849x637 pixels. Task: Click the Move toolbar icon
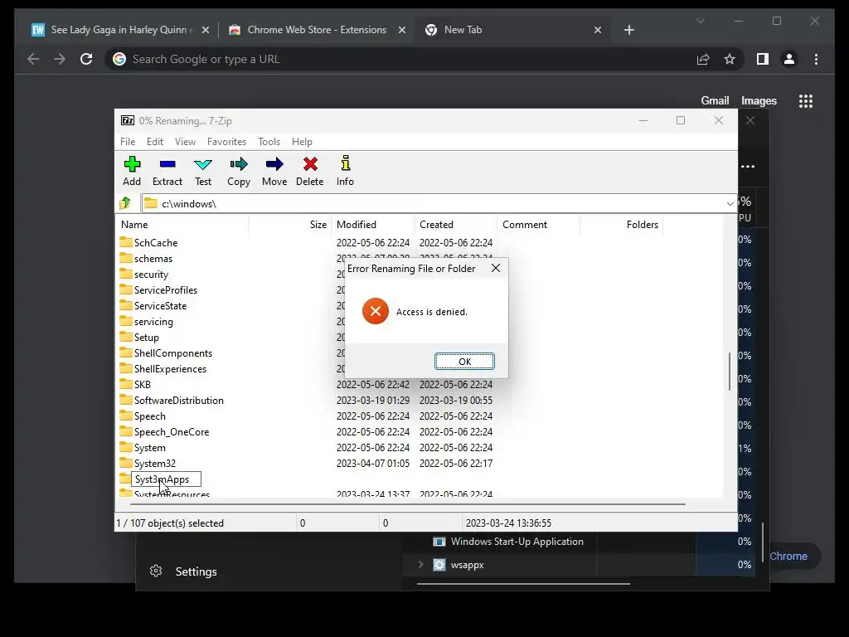click(274, 164)
